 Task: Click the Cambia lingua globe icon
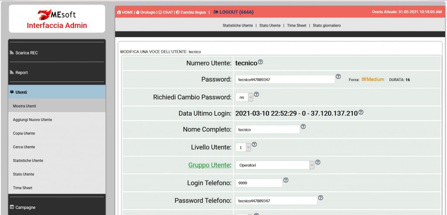coord(178,12)
